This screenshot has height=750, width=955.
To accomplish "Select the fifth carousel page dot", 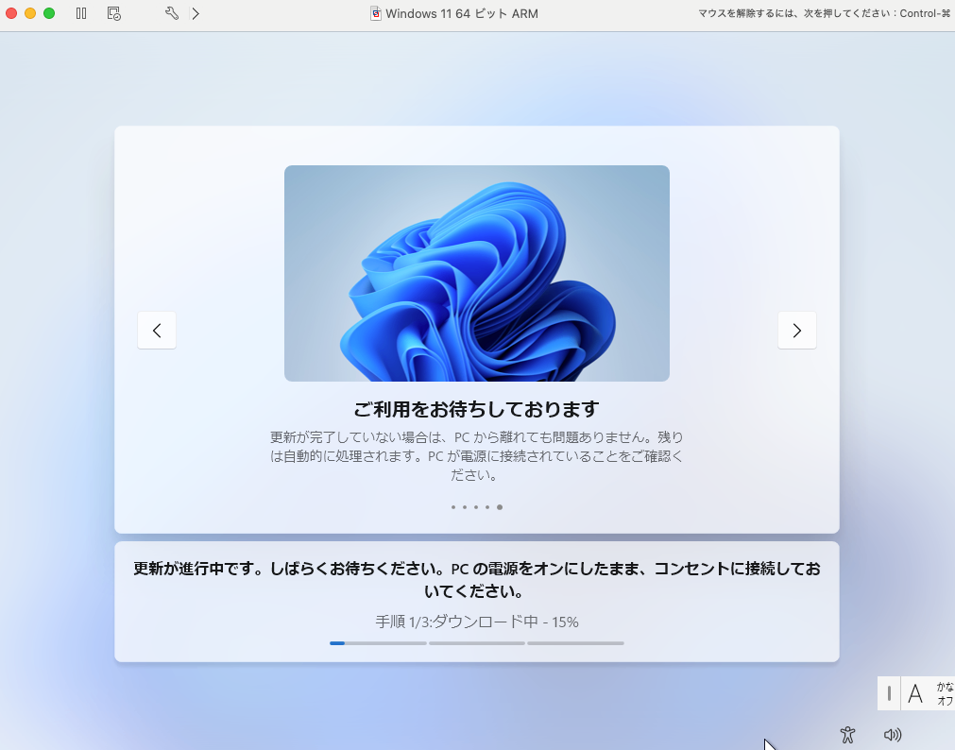I will [500, 507].
